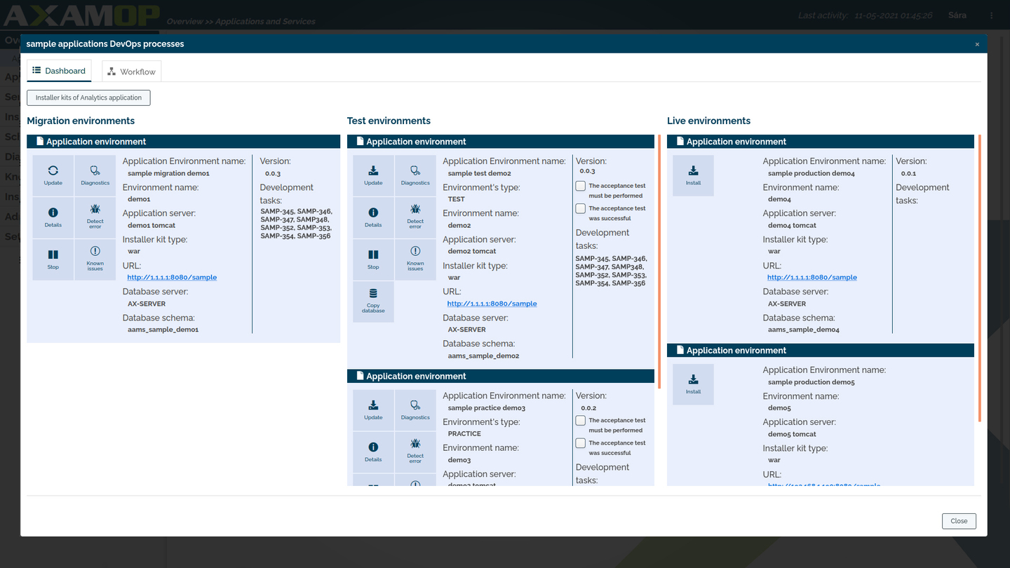Screen dimensions: 1010x568
Task: Click Install for sample production demo4
Action: click(693, 175)
